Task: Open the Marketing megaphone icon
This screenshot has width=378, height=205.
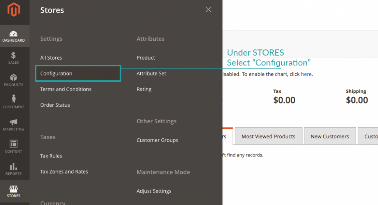Action: (14, 122)
